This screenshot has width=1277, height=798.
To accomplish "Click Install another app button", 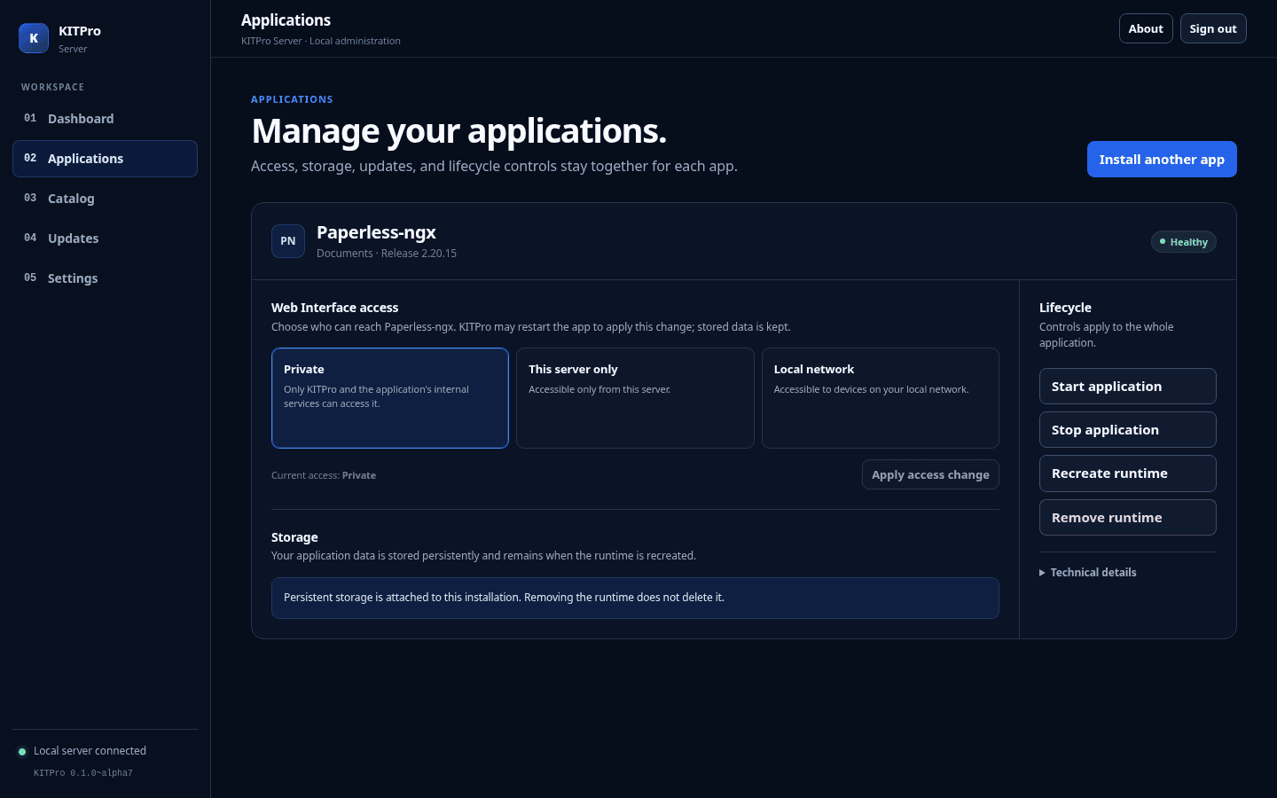I will pyautogui.click(x=1162, y=160).
